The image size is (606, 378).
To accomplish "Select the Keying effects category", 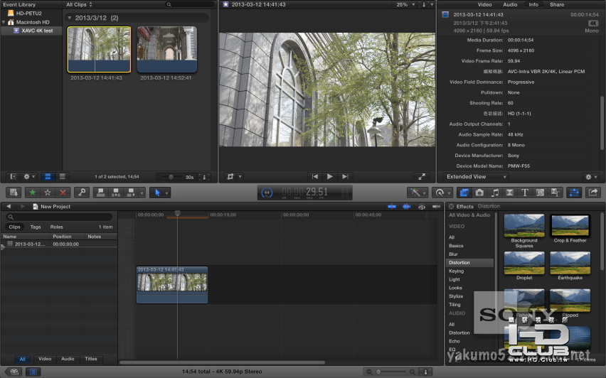I will tap(456, 271).
